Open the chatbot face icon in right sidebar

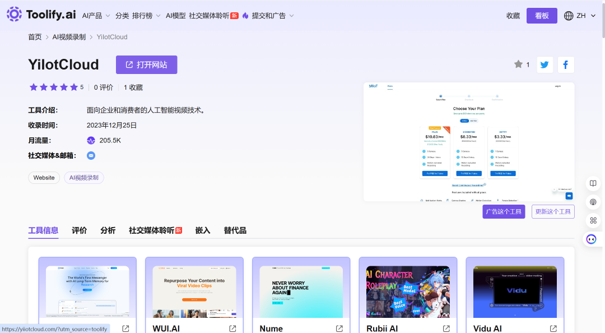(x=592, y=239)
